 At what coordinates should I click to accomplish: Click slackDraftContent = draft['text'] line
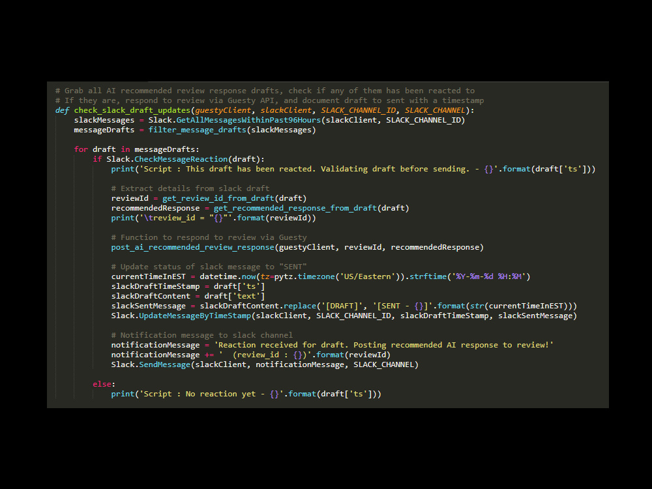[x=188, y=296]
